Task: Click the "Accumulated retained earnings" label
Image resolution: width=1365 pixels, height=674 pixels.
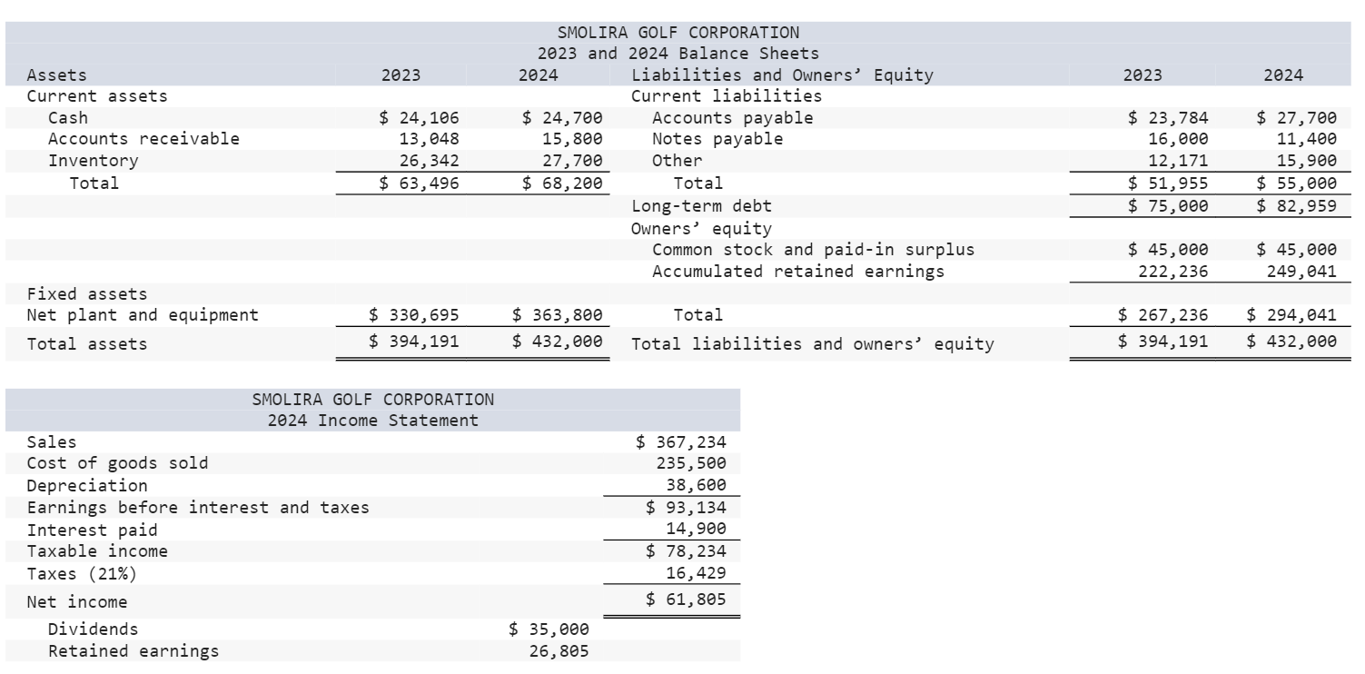Action: 798,271
